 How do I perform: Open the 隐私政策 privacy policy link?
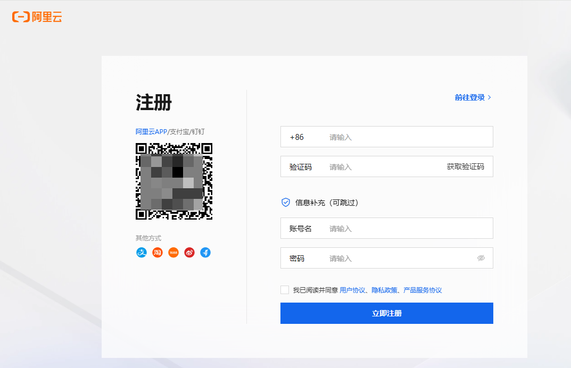pyautogui.click(x=384, y=290)
